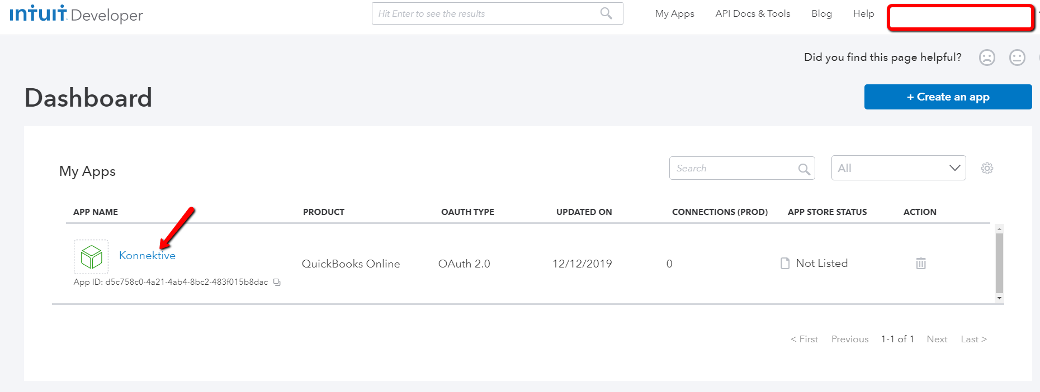Click the app list scroll down arrow
The image size is (1040, 392).
(999, 298)
